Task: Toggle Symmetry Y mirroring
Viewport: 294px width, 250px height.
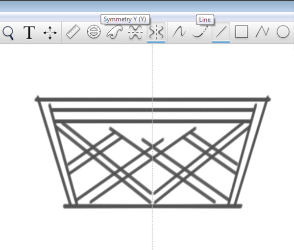Action: (x=156, y=32)
